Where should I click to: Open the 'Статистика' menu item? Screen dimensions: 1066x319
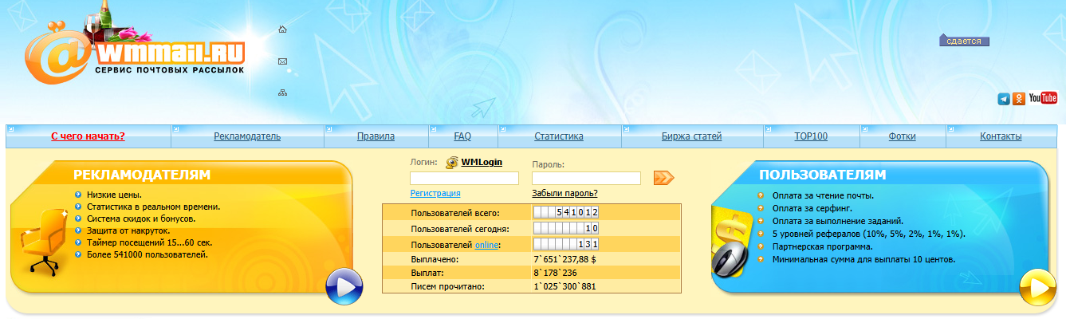558,136
